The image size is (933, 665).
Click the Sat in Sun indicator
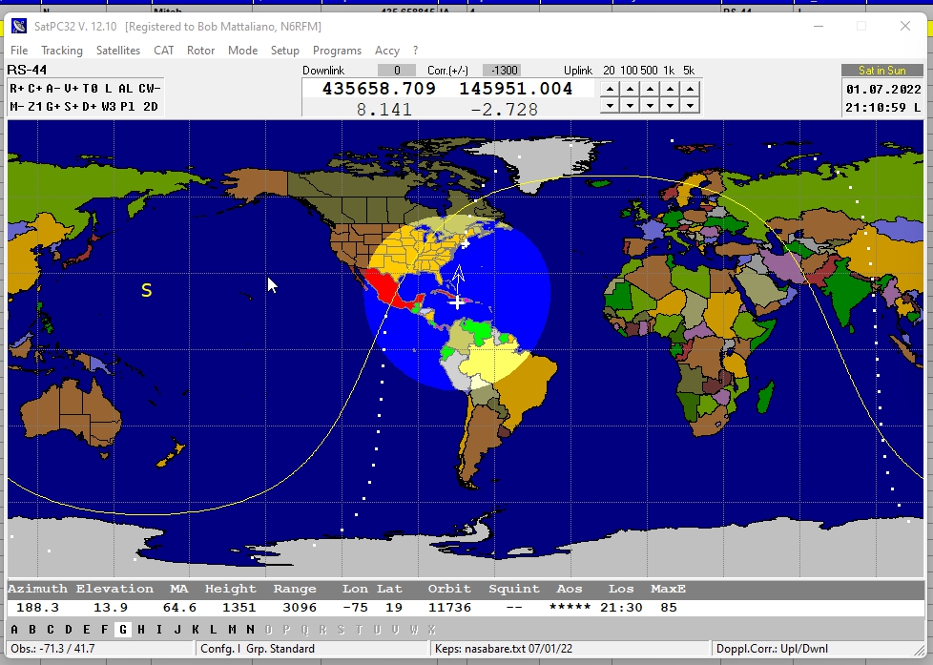(882, 71)
